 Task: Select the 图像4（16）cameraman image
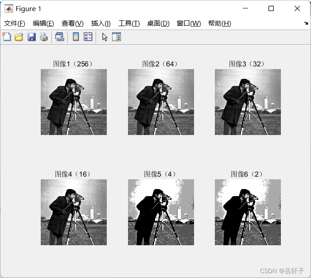click(x=74, y=212)
